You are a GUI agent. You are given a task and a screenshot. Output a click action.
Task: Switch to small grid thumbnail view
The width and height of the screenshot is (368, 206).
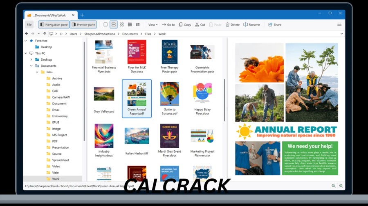tap(130, 24)
